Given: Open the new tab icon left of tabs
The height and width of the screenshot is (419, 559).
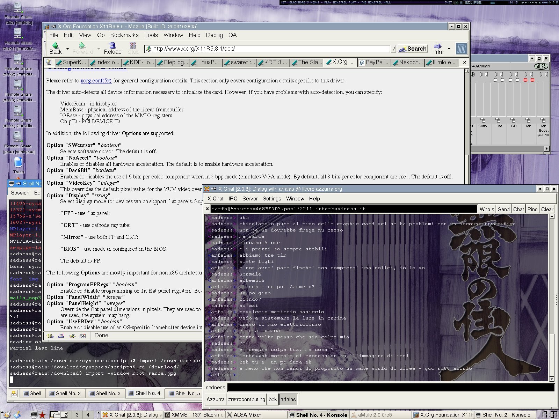Looking at the screenshot, I should coord(49,63).
